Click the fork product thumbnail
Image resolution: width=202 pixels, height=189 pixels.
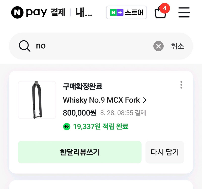tap(37, 100)
